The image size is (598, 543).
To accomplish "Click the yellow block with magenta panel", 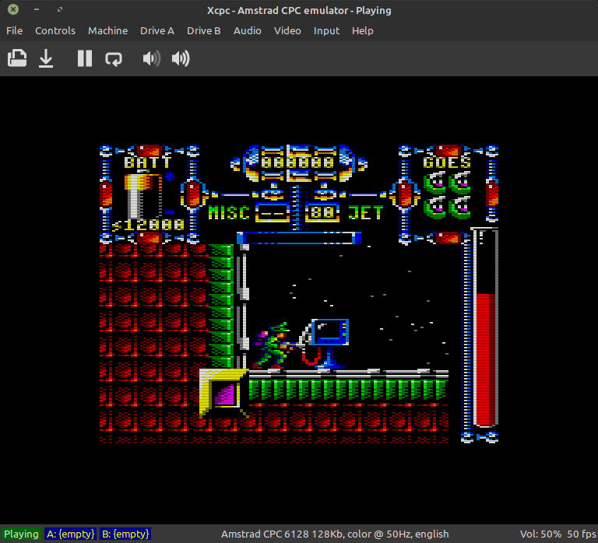I will click(224, 393).
